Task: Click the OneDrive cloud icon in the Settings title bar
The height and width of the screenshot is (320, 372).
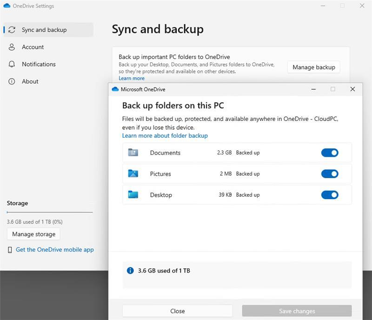Action: point(7,6)
